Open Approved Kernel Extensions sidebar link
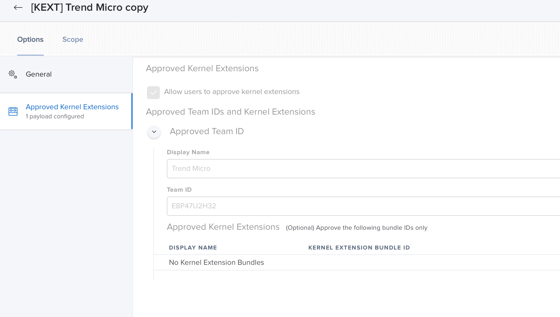This screenshot has width=560, height=317. click(72, 107)
